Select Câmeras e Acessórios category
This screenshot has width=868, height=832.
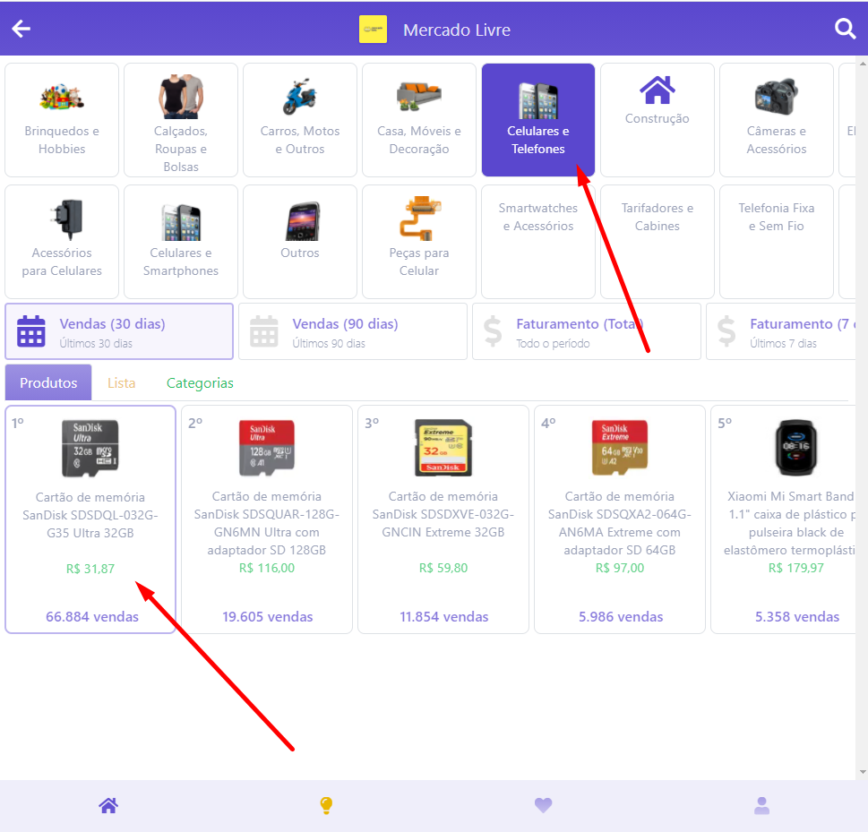pos(776,120)
